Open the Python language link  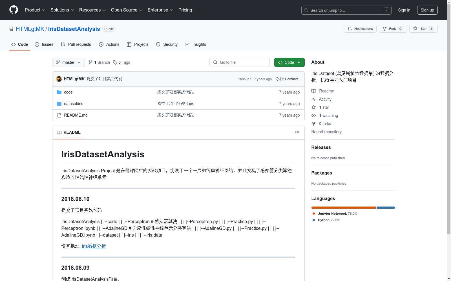[329, 220]
